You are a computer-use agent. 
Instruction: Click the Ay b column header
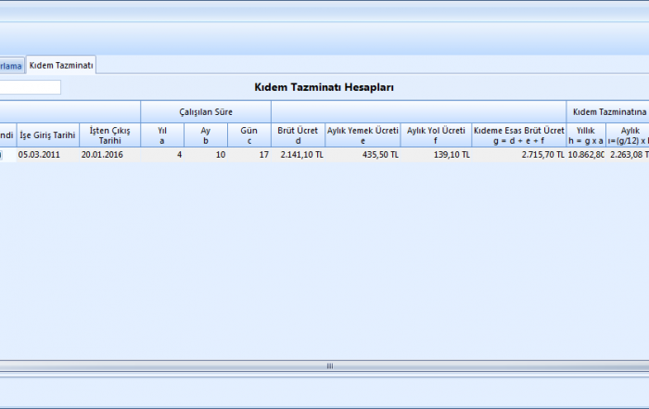tap(206, 135)
